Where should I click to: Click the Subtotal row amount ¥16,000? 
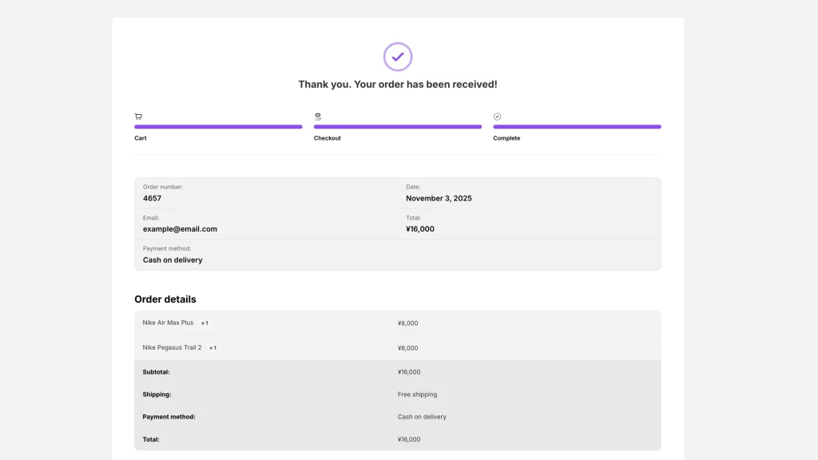pos(408,372)
